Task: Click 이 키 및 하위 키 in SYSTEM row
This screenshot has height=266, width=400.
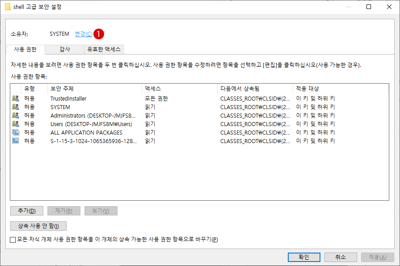Action: click(315, 107)
